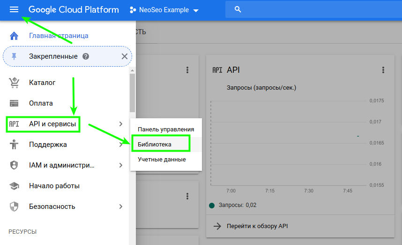Open three-dot menu on lower partially hidden card

point(187,197)
